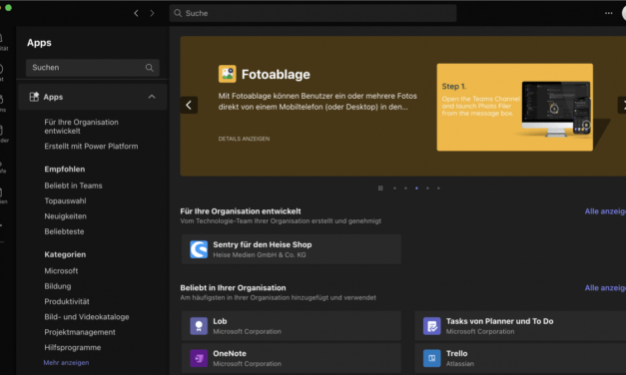Jump to the second carousel dot
The width and height of the screenshot is (626, 375).
coord(405,188)
